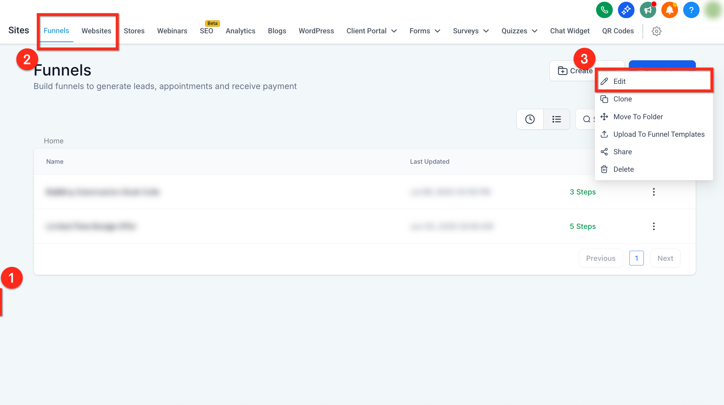Select Move To Folder option

point(654,117)
